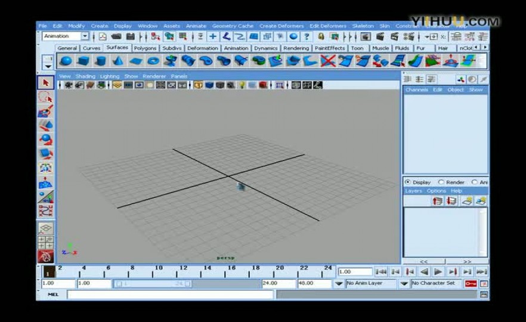Select the Anim radio button
The image size is (526, 322).
tap(474, 182)
